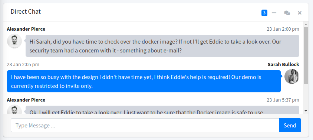Viewport: 313px width, 140px height.
Task: Click the 23 Jan 5:37 pm timestamp
Action: pos(283,100)
